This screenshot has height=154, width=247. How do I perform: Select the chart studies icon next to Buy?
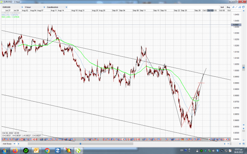point(233,7)
